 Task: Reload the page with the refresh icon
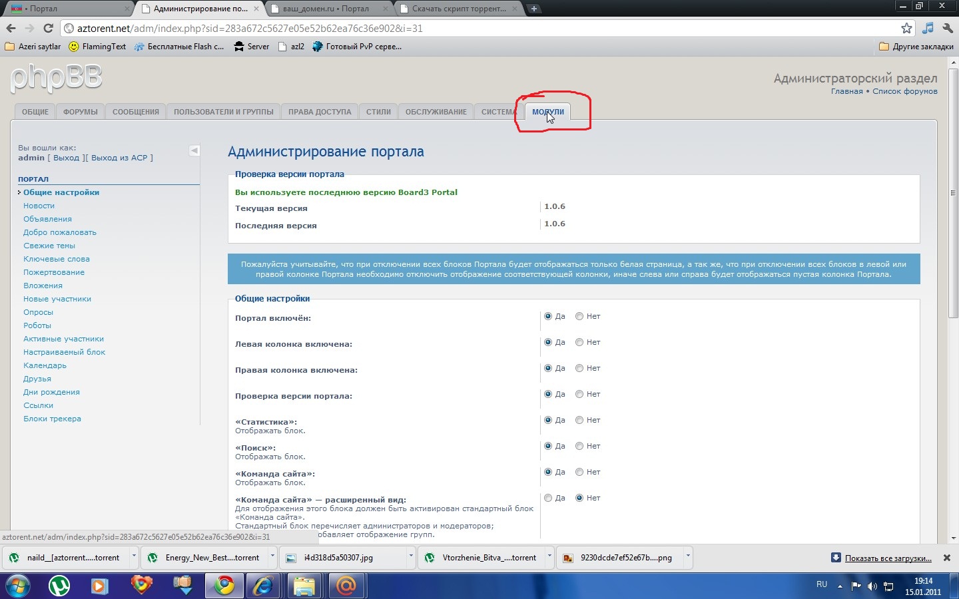[x=48, y=28]
